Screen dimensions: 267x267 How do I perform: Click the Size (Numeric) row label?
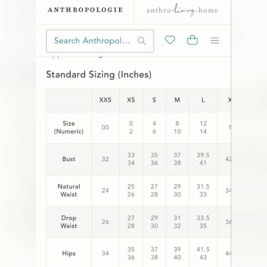coord(69,127)
